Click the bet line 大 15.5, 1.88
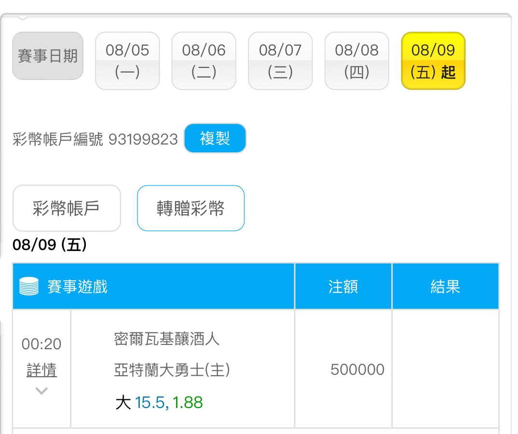 pos(159,403)
